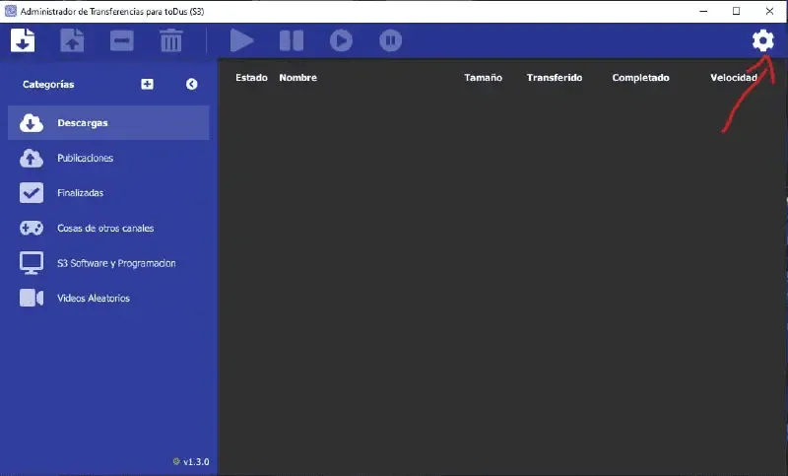This screenshot has height=476, width=788.
Task: Pause transfer with the pause bars icon
Action: [292, 40]
